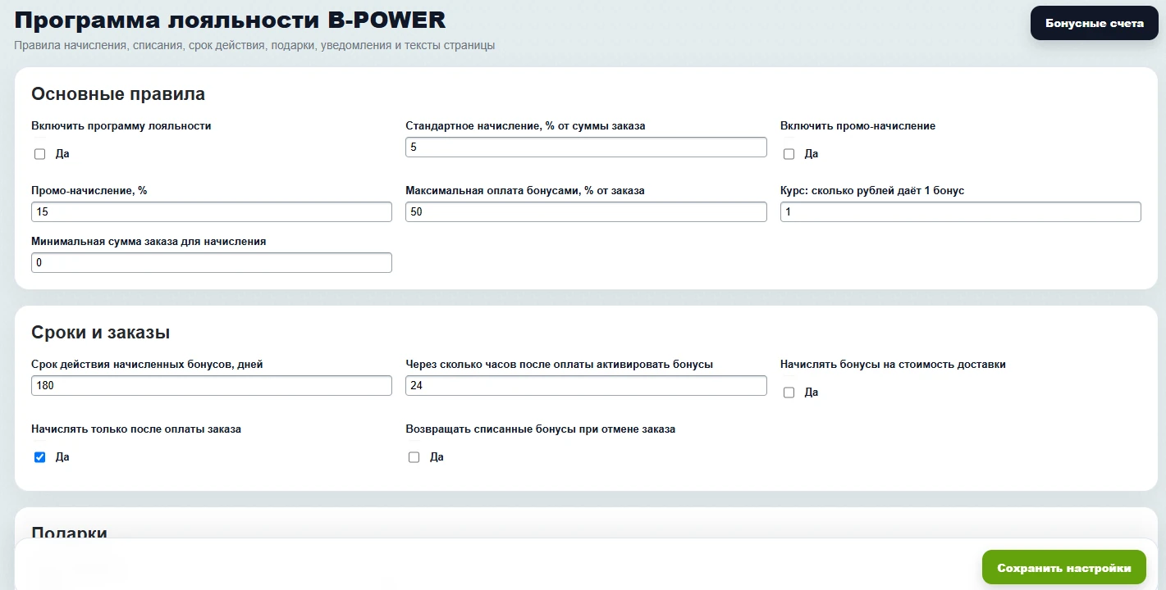Check Начислять бонусы на стоимость доставки

click(x=789, y=393)
